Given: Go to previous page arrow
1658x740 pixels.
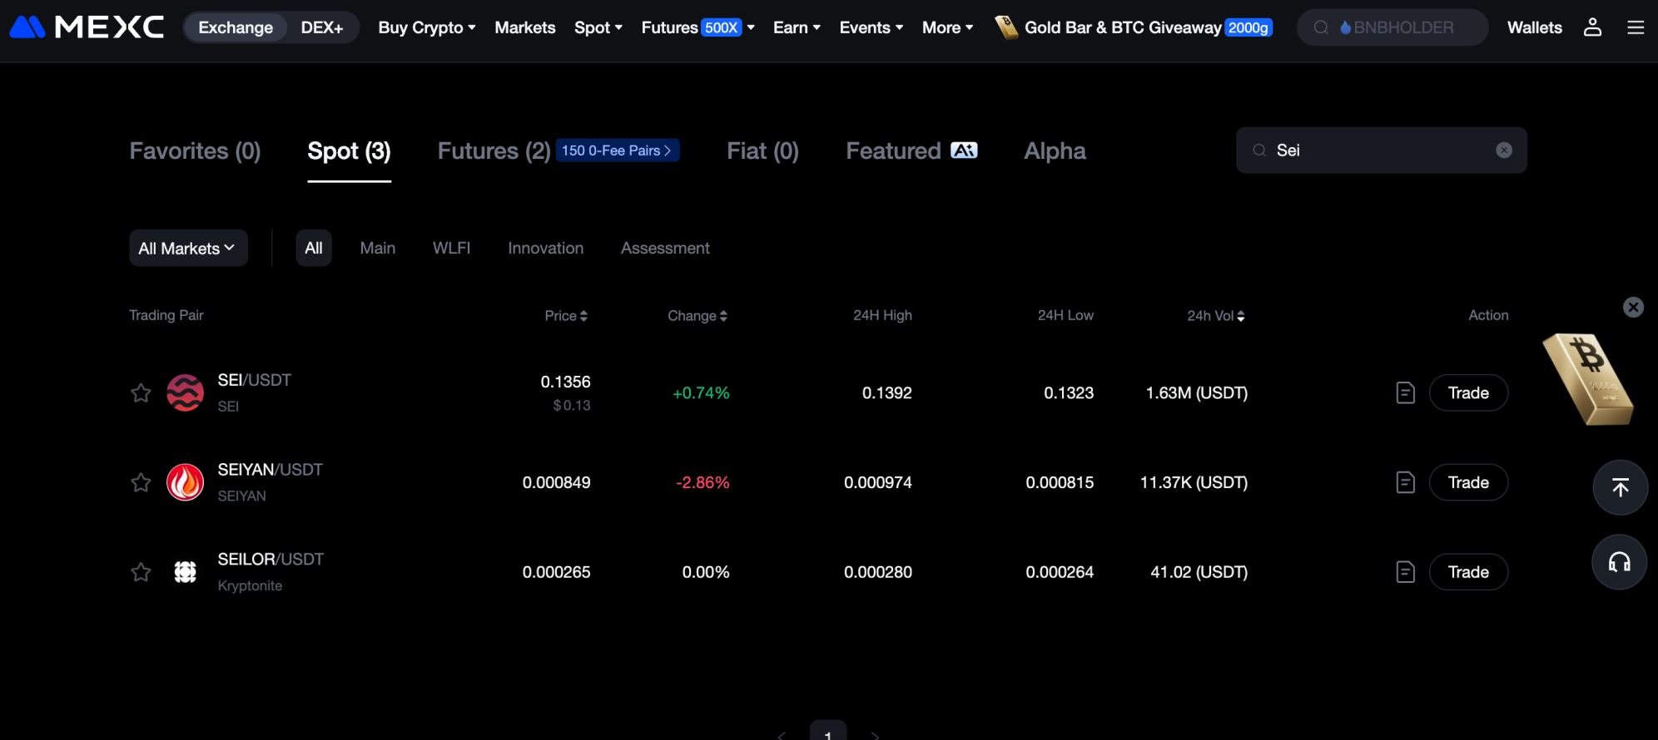Looking at the screenshot, I should [782, 735].
